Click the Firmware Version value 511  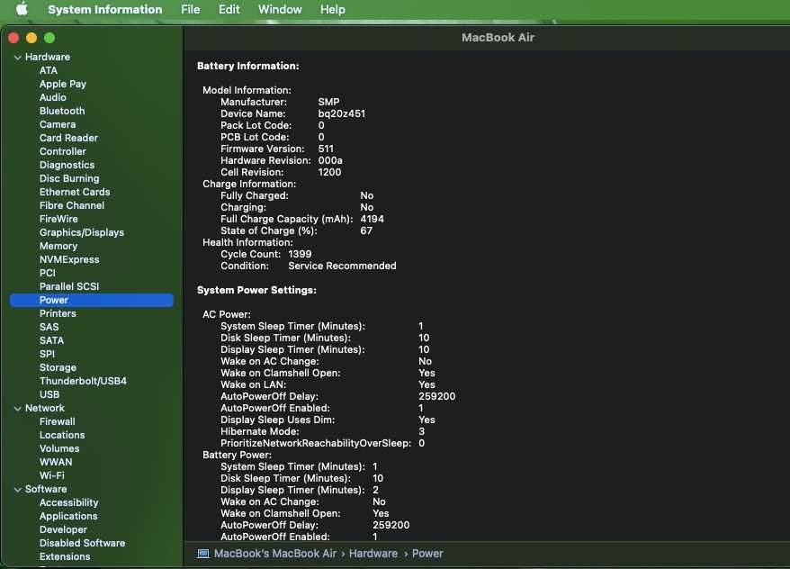click(x=326, y=149)
